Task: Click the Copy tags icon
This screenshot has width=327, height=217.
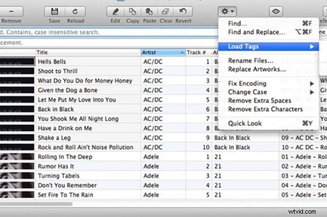Action: point(132,11)
